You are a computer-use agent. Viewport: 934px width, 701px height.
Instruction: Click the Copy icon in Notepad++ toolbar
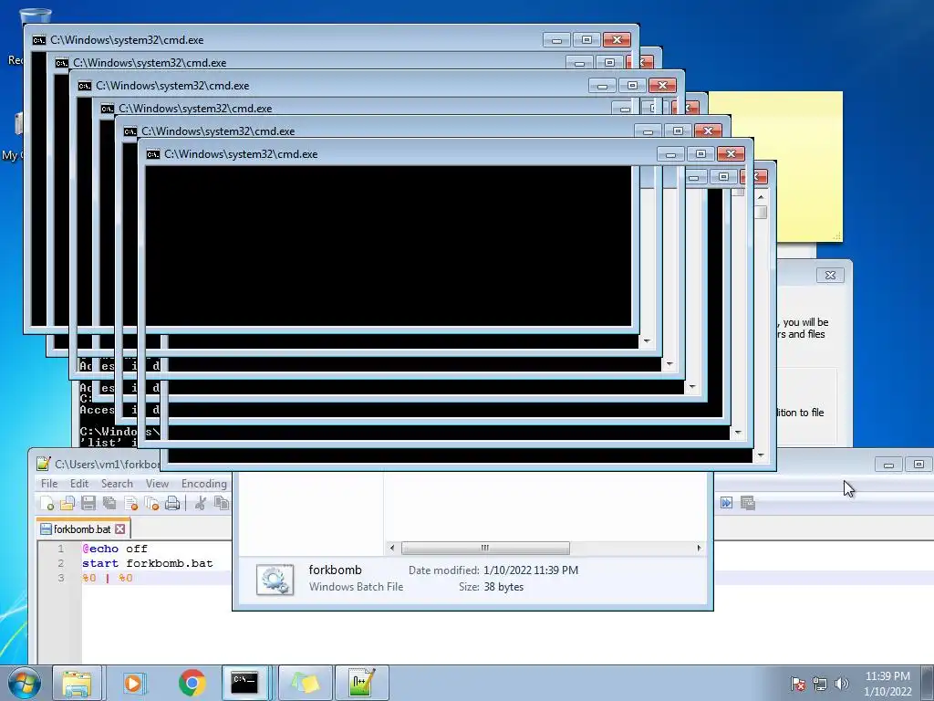[221, 503]
